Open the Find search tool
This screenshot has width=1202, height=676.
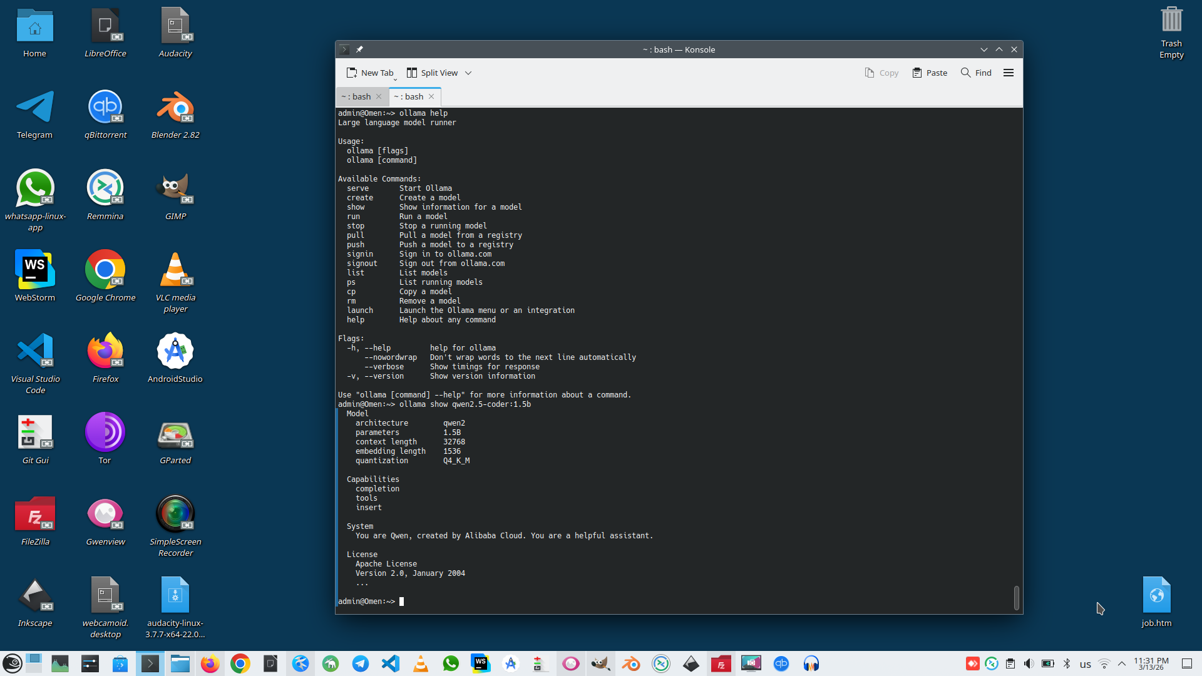976,73
